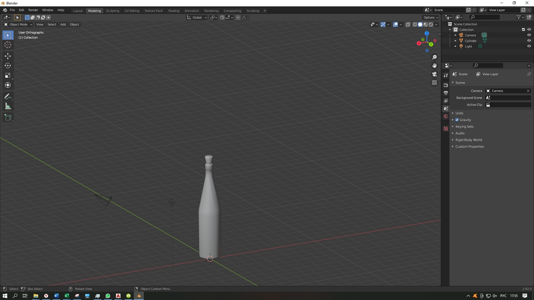Select the Select Box tool
The height and width of the screenshot is (300, 534).
pyautogui.click(x=8, y=35)
